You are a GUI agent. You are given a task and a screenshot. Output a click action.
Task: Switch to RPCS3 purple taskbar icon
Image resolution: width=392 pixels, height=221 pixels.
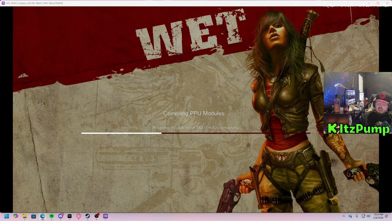pos(105,216)
